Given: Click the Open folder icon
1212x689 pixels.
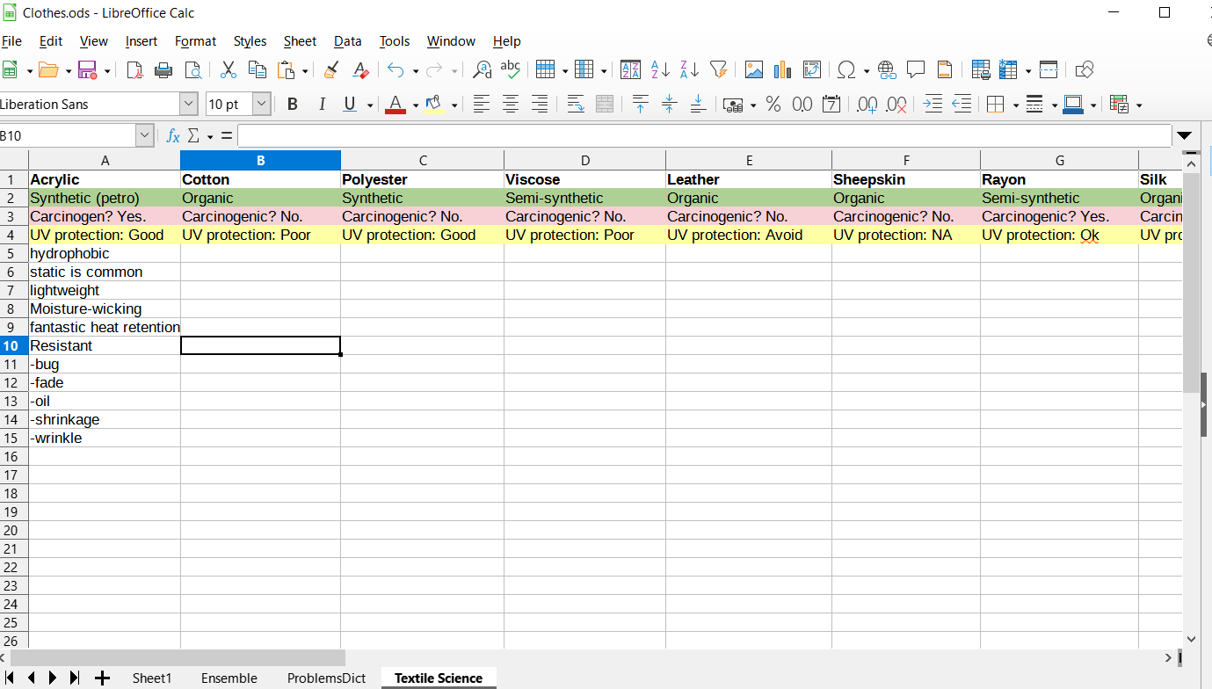Looking at the screenshot, I should (x=48, y=70).
